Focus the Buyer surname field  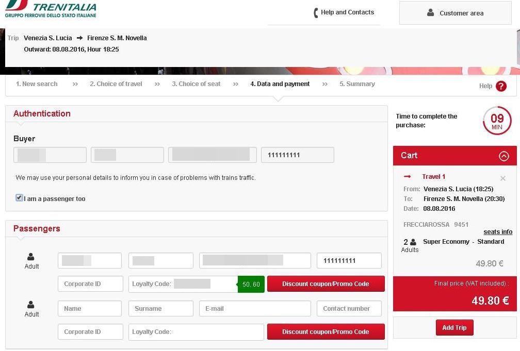[127, 155]
